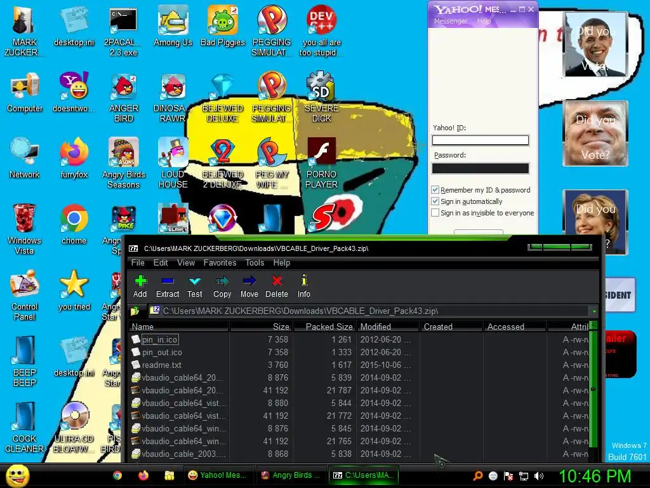Click the Yahoo! ID input field
This screenshot has width=650, height=488.
(x=481, y=140)
